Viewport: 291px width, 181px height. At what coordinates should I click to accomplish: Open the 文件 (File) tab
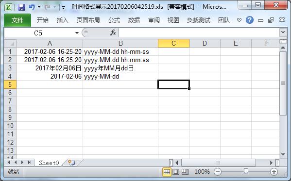(x=17, y=20)
